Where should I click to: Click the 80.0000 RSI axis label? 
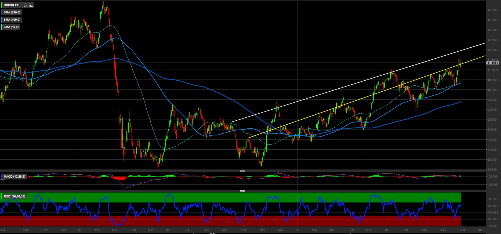pos(493,199)
